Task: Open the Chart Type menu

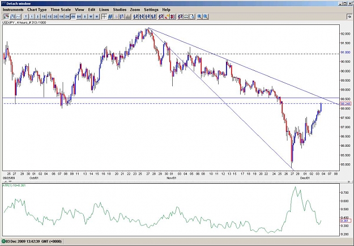Action: click(x=37, y=10)
